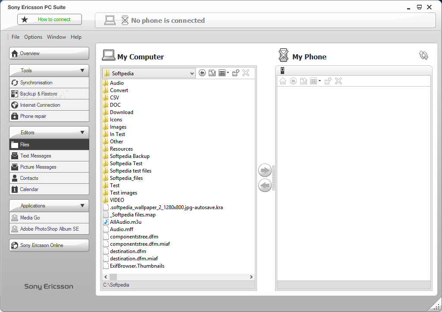The image size is (442, 312).
Task: Select componentstree.dfm.miaf file
Action: click(136, 244)
